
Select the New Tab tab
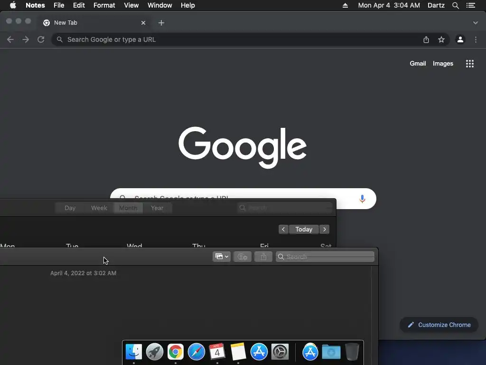pyautogui.click(x=94, y=23)
